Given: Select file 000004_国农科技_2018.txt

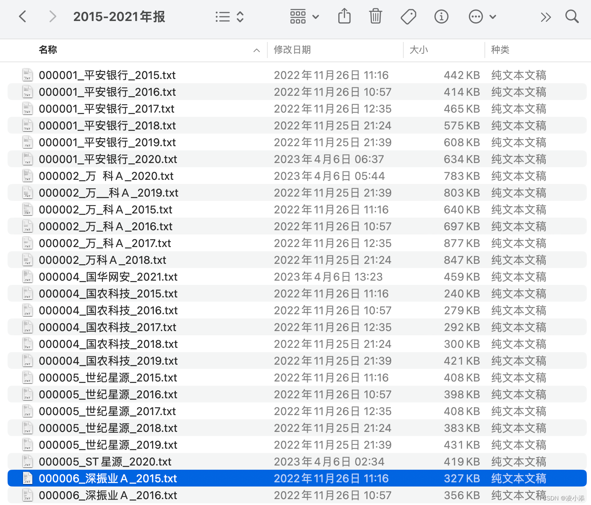Looking at the screenshot, I should coord(297,344).
